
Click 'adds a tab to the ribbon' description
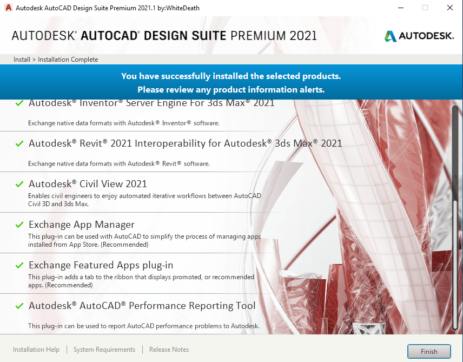click(141, 281)
